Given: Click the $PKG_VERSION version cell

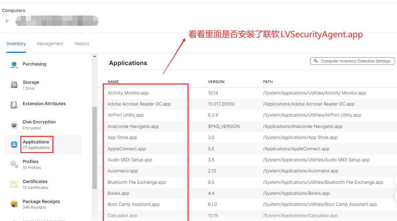Looking at the screenshot, I should coord(224,126).
